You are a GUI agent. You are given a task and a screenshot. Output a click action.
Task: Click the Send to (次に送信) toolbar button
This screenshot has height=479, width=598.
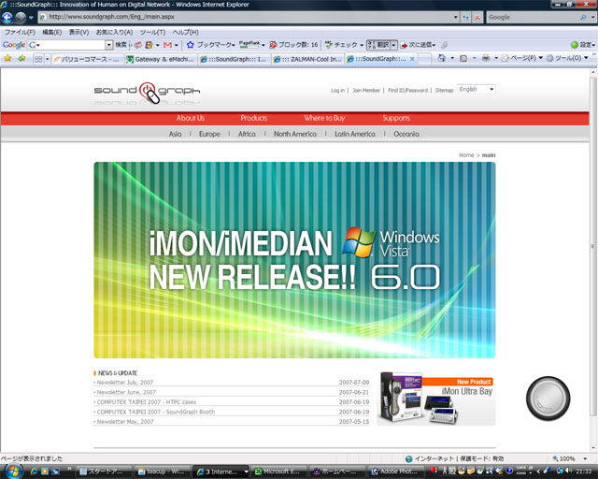pos(417,45)
